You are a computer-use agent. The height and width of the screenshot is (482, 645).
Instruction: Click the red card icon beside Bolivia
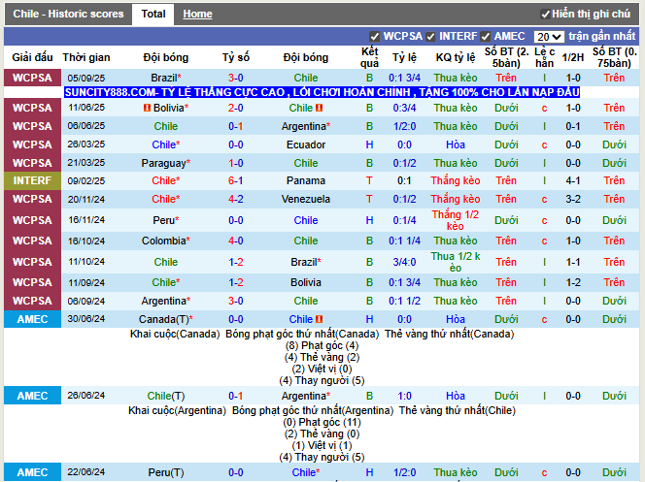coord(147,108)
